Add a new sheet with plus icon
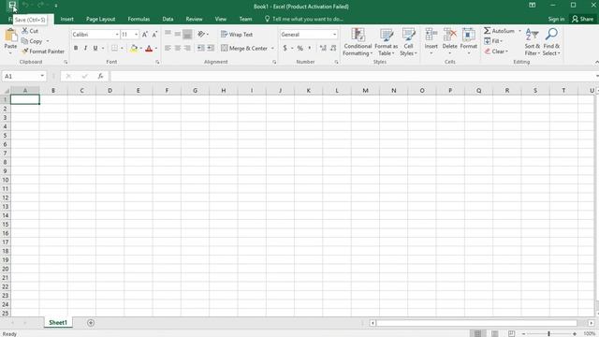The width and height of the screenshot is (599, 337). pos(91,323)
